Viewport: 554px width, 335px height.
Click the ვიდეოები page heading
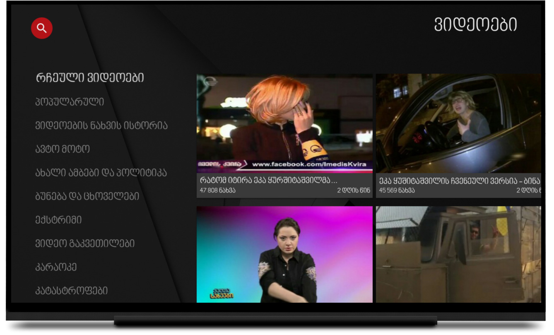point(475,25)
